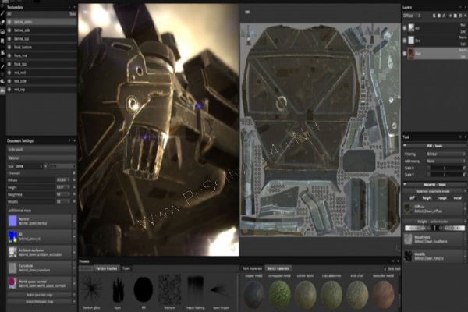This screenshot has height=312, width=468.
Task: Open the document Size 2048 dropdown
Action: point(29,166)
